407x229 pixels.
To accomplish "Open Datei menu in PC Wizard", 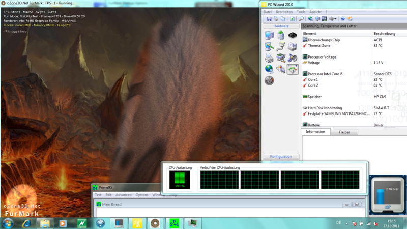I will 268,12.
